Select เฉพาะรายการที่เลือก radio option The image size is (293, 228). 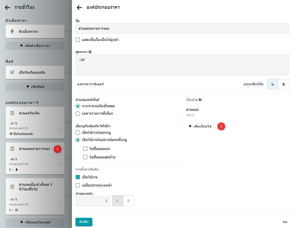point(78,113)
